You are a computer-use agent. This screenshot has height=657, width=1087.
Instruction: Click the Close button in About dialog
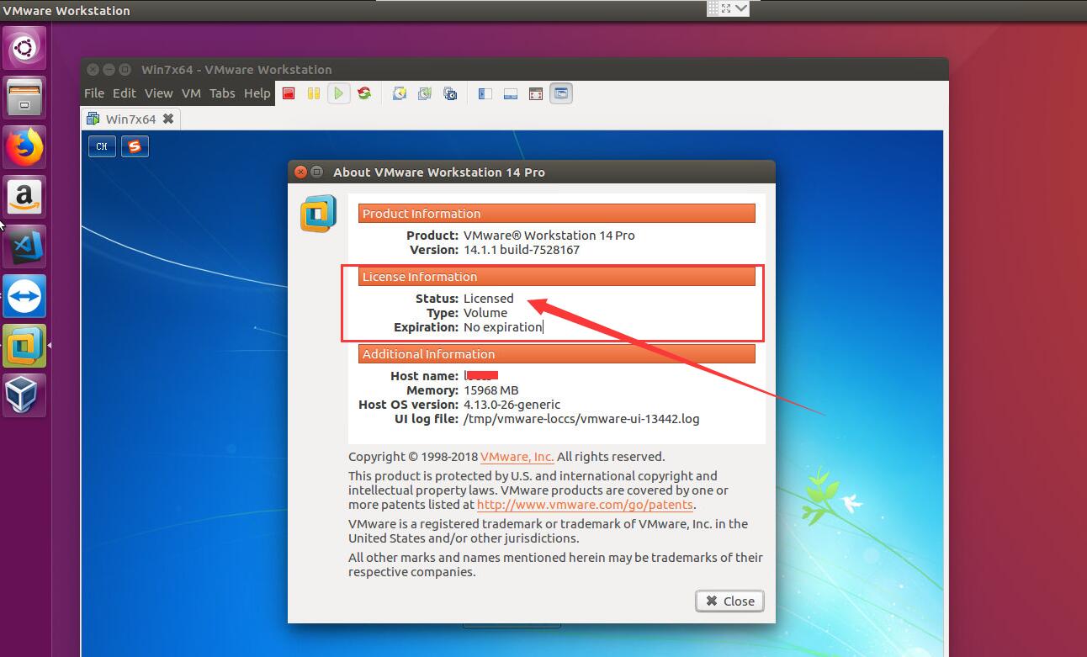click(x=729, y=601)
